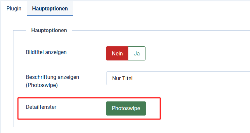
Task: Expand the Nur Titel select box
Action: click(x=178, y=78)
